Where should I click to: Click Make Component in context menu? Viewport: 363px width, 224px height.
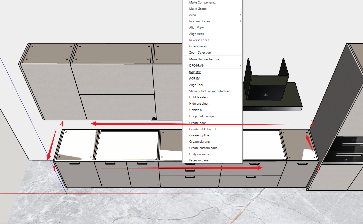point(203,3)
